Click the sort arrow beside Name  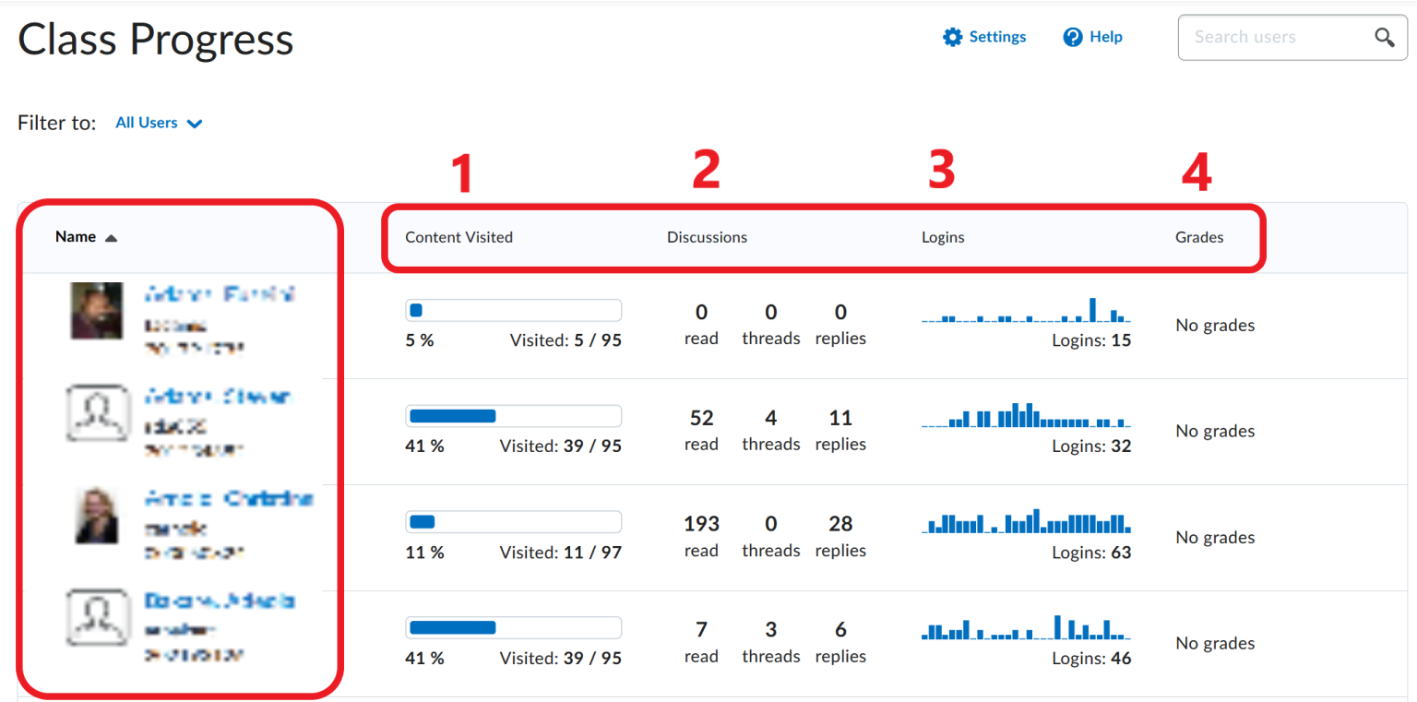coord(113,236)
